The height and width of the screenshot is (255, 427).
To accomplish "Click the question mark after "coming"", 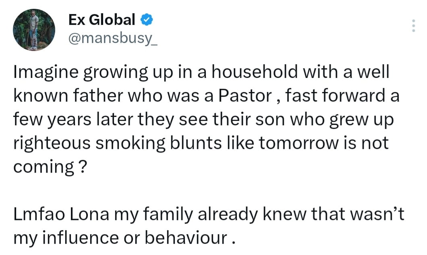I will [83, 167].
